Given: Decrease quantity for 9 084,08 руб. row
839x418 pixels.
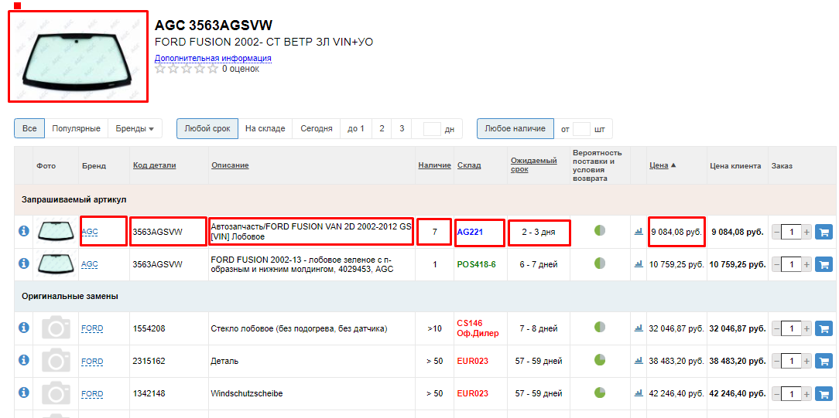Looking at the screenshot, I should (776, 233).
